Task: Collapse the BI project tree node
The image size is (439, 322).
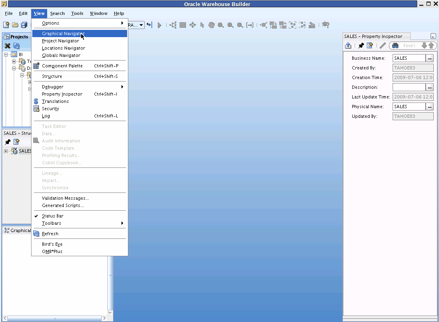Action: point(6,54)
